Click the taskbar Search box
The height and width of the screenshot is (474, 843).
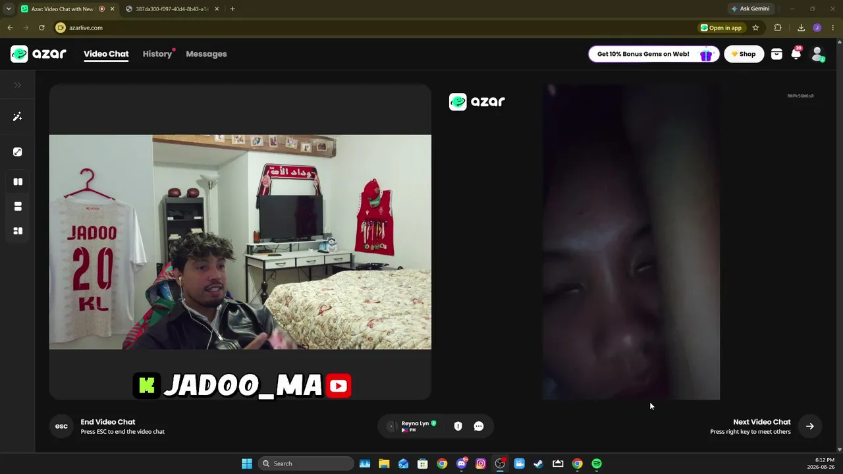306,463
